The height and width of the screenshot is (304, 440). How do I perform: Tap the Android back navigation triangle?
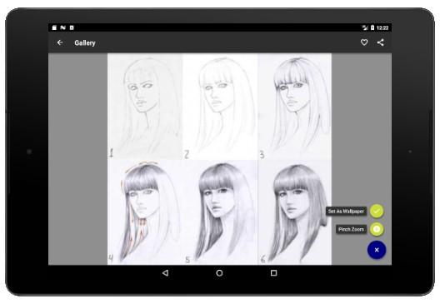(x=165, y=273)
